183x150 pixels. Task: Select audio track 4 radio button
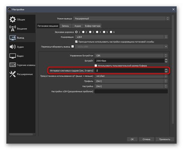(97, 32)
